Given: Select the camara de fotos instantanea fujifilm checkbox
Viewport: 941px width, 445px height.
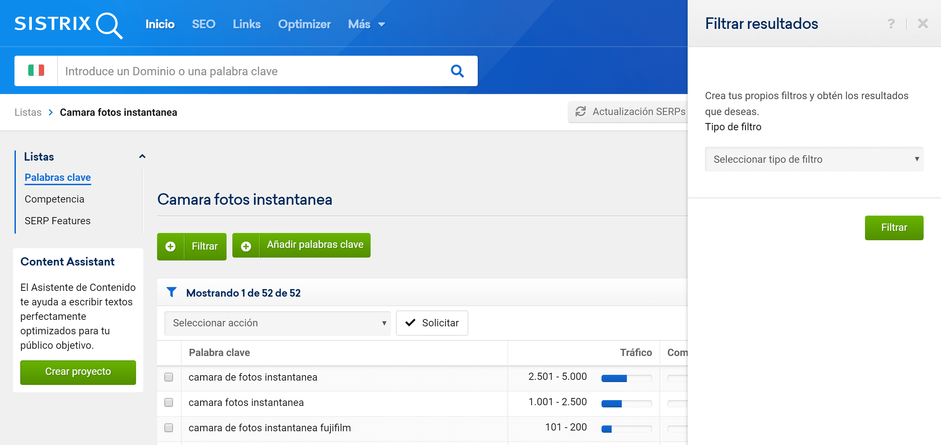Looking at the screenshot, I should point(168,427).
